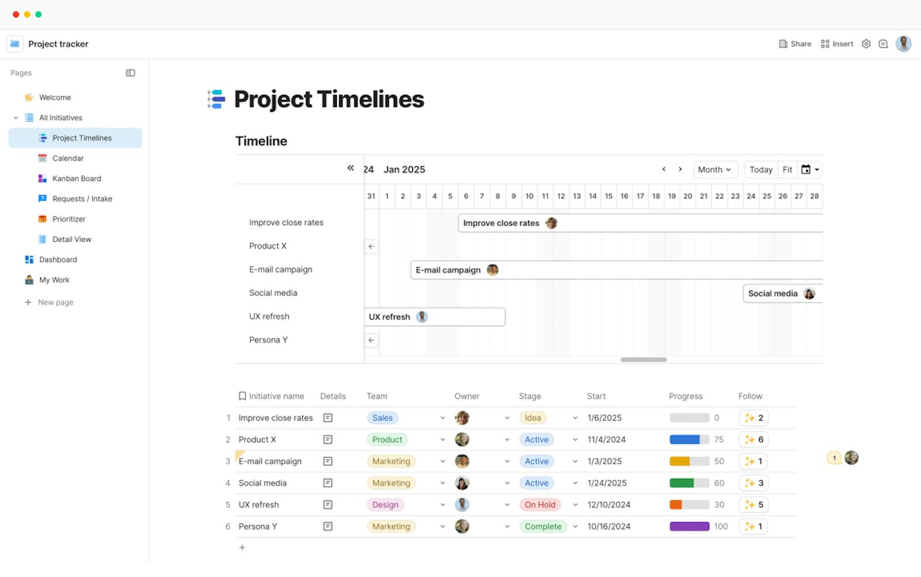The width and height of the screenshot is (921, 577).
Task: Click the Share button
Action: [795, 44]
